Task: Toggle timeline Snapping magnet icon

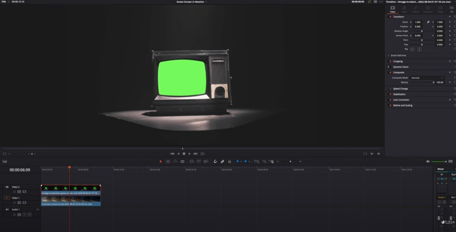Action: [215, 161]
